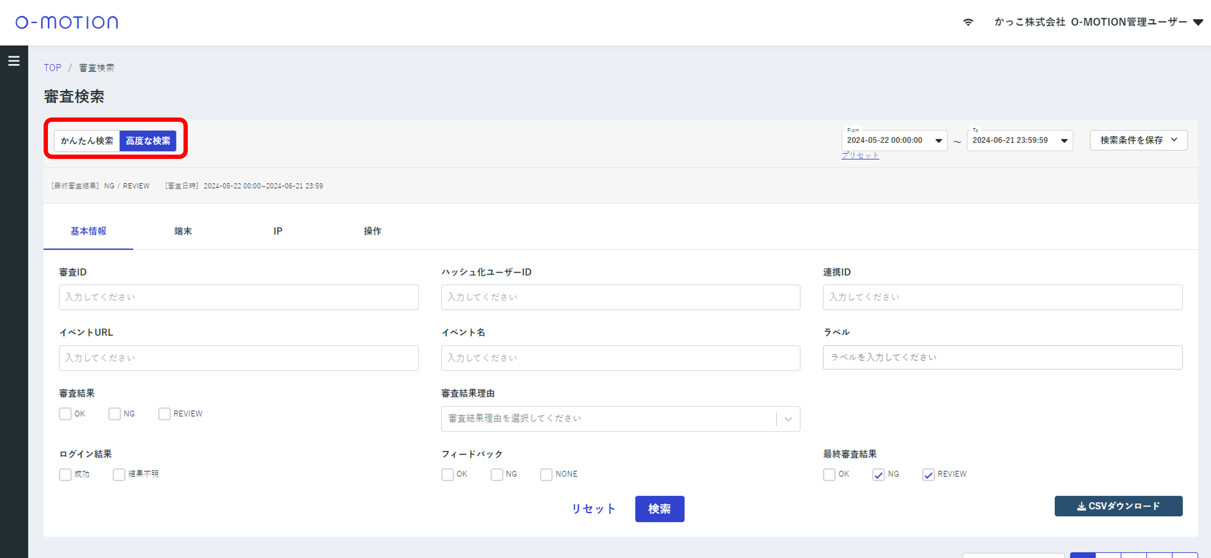The image size is (1211, 558).
Task: Switch to the 端末 tab
Action: click(183, 231)
